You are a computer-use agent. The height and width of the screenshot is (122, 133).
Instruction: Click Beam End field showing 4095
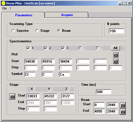(99, 111)
